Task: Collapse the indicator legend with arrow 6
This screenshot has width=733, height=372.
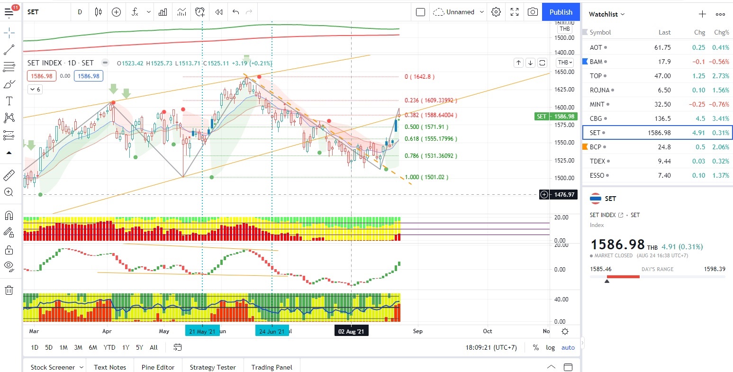Action: (35, 89)
